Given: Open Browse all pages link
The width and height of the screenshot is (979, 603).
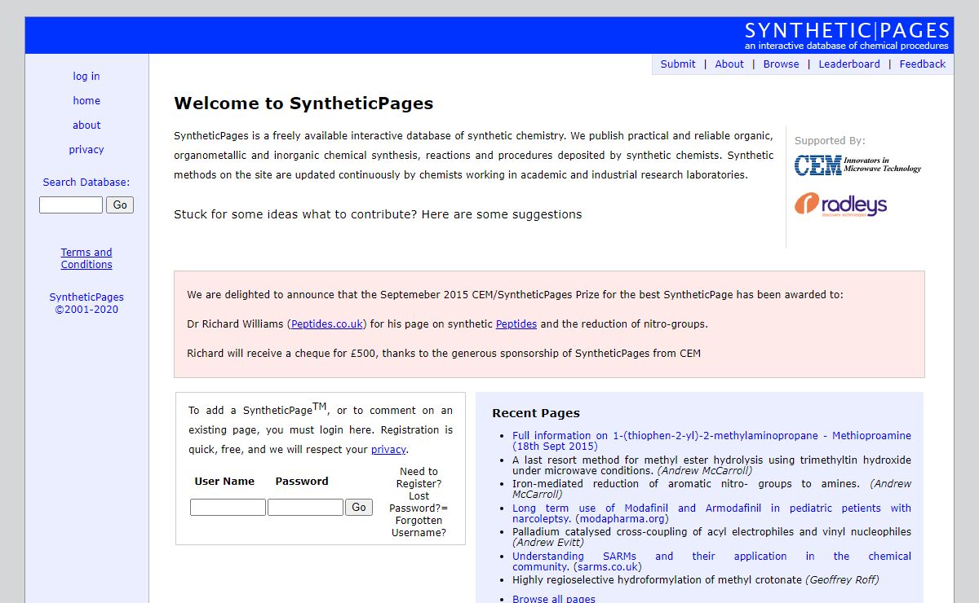Looking at the screenshot, I should (x=554, y=598).
